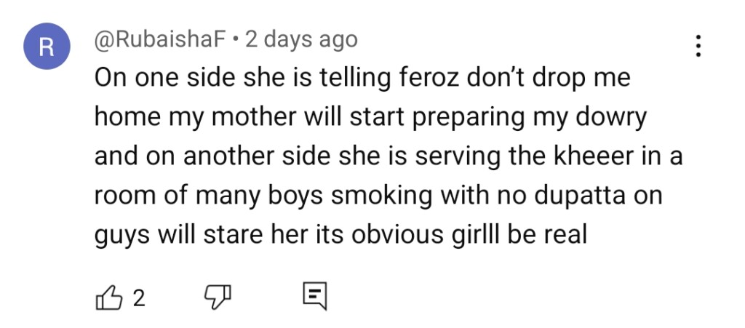This screenshot has height=328, width=745.
Task: Open the reply icon under the comment
Action: point(314,297)
